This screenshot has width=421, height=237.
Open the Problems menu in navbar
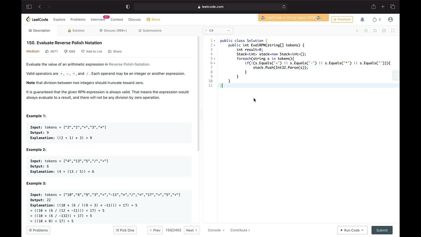(78, 19)
